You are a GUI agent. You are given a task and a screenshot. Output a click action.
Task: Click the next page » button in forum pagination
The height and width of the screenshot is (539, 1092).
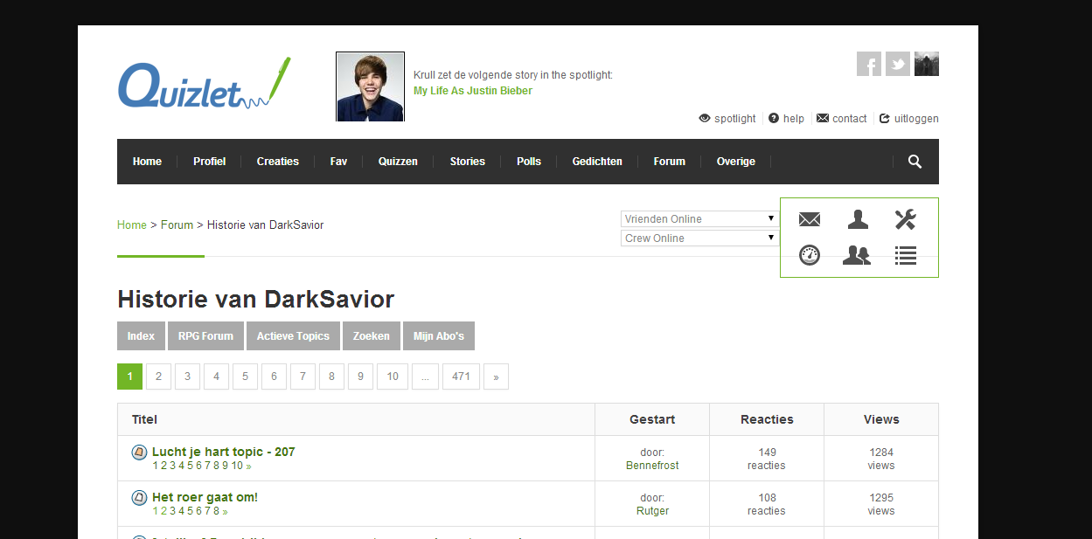(x=496, y=377)
